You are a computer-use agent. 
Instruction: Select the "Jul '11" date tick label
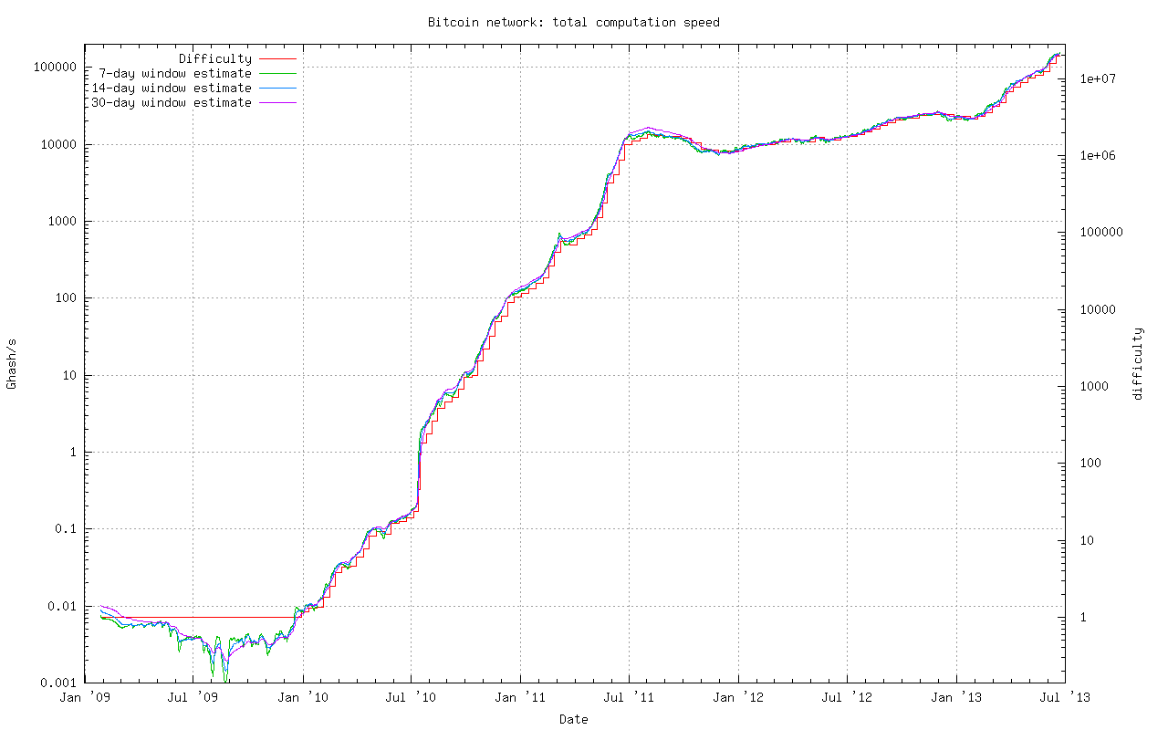click(630, 698)
